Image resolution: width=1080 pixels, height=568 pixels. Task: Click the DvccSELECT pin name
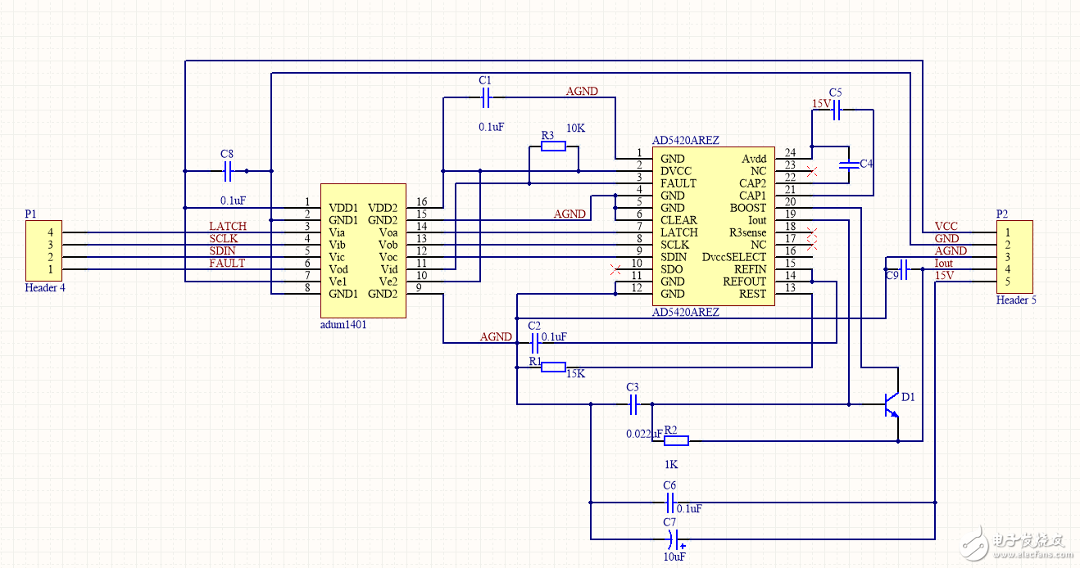pyautogui.click(x=734, y=257)
